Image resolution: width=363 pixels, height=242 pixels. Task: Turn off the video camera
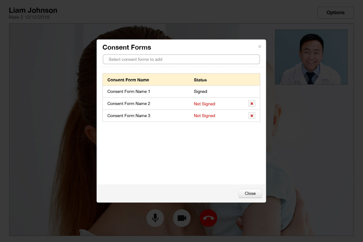point(182,218)
